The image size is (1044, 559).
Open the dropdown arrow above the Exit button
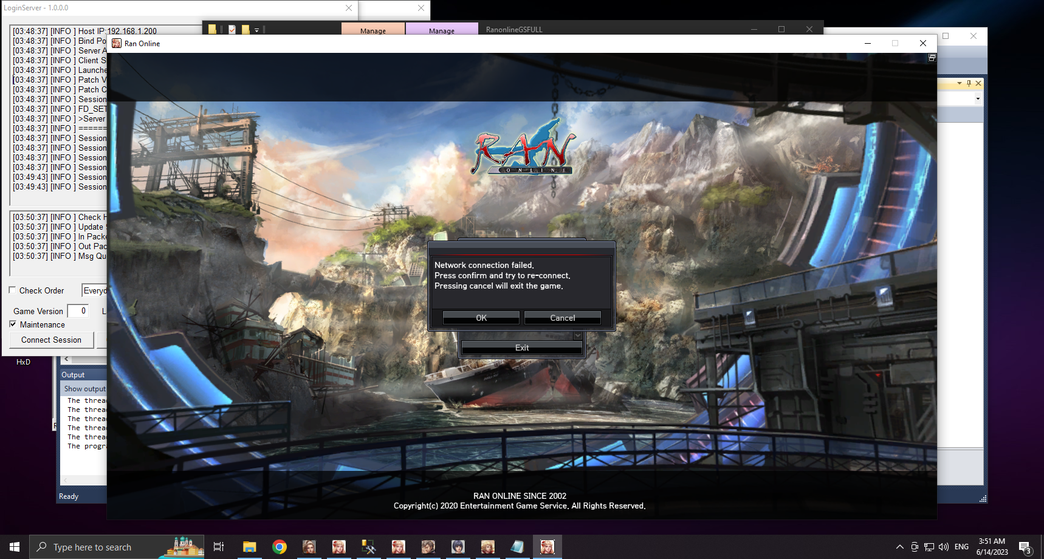(x=578, y=335)
